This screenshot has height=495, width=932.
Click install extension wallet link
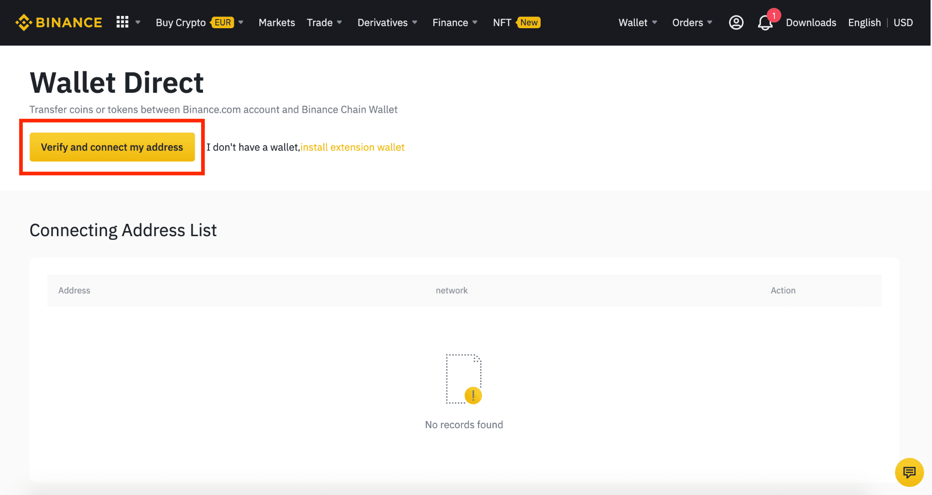point(353,146)
